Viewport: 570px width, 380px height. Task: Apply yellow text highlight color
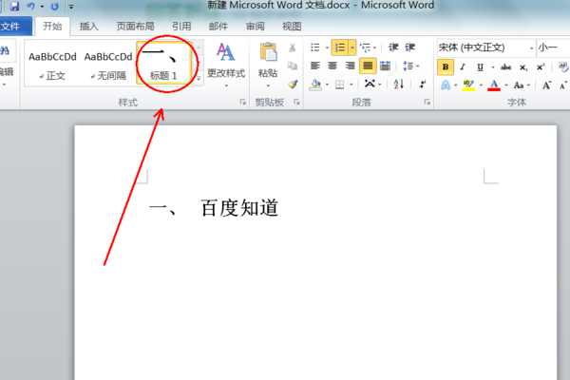point(468,85)
